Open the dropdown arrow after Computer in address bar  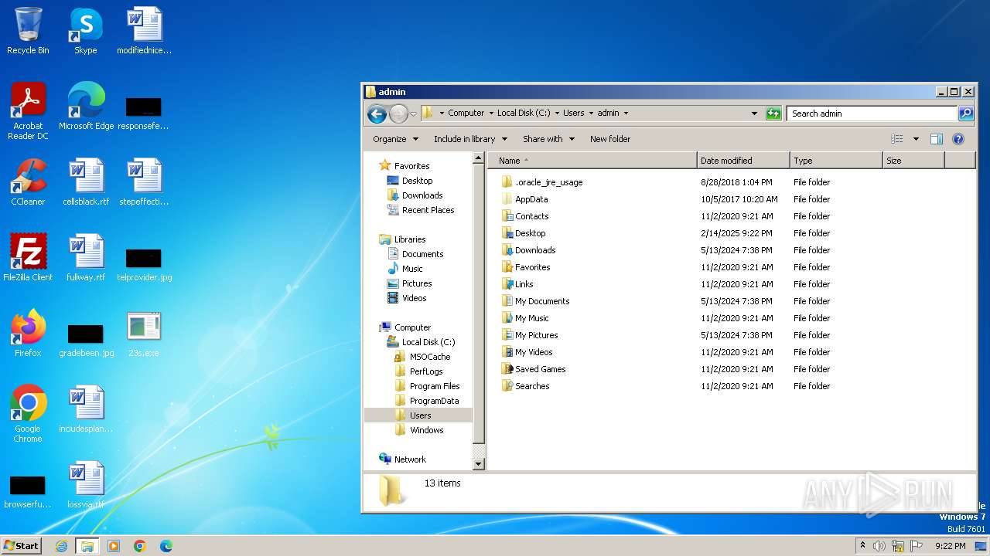click(490, 113)
